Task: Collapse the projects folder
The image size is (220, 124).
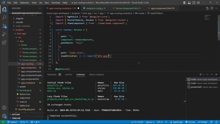Action: [20, 30]
